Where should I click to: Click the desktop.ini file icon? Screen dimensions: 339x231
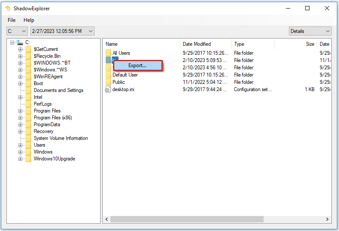pos(108,89)
